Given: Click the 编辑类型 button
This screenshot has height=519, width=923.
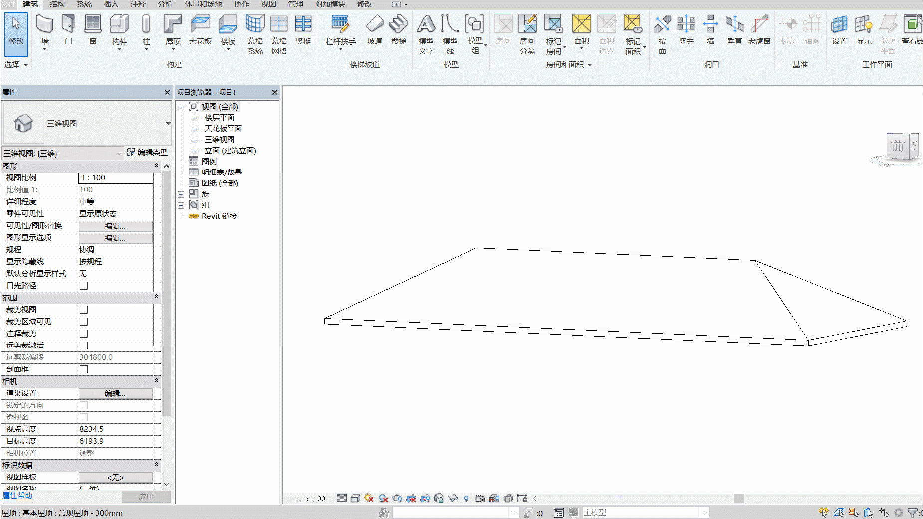Looking at the screenshot, I should tap(147, 152).
